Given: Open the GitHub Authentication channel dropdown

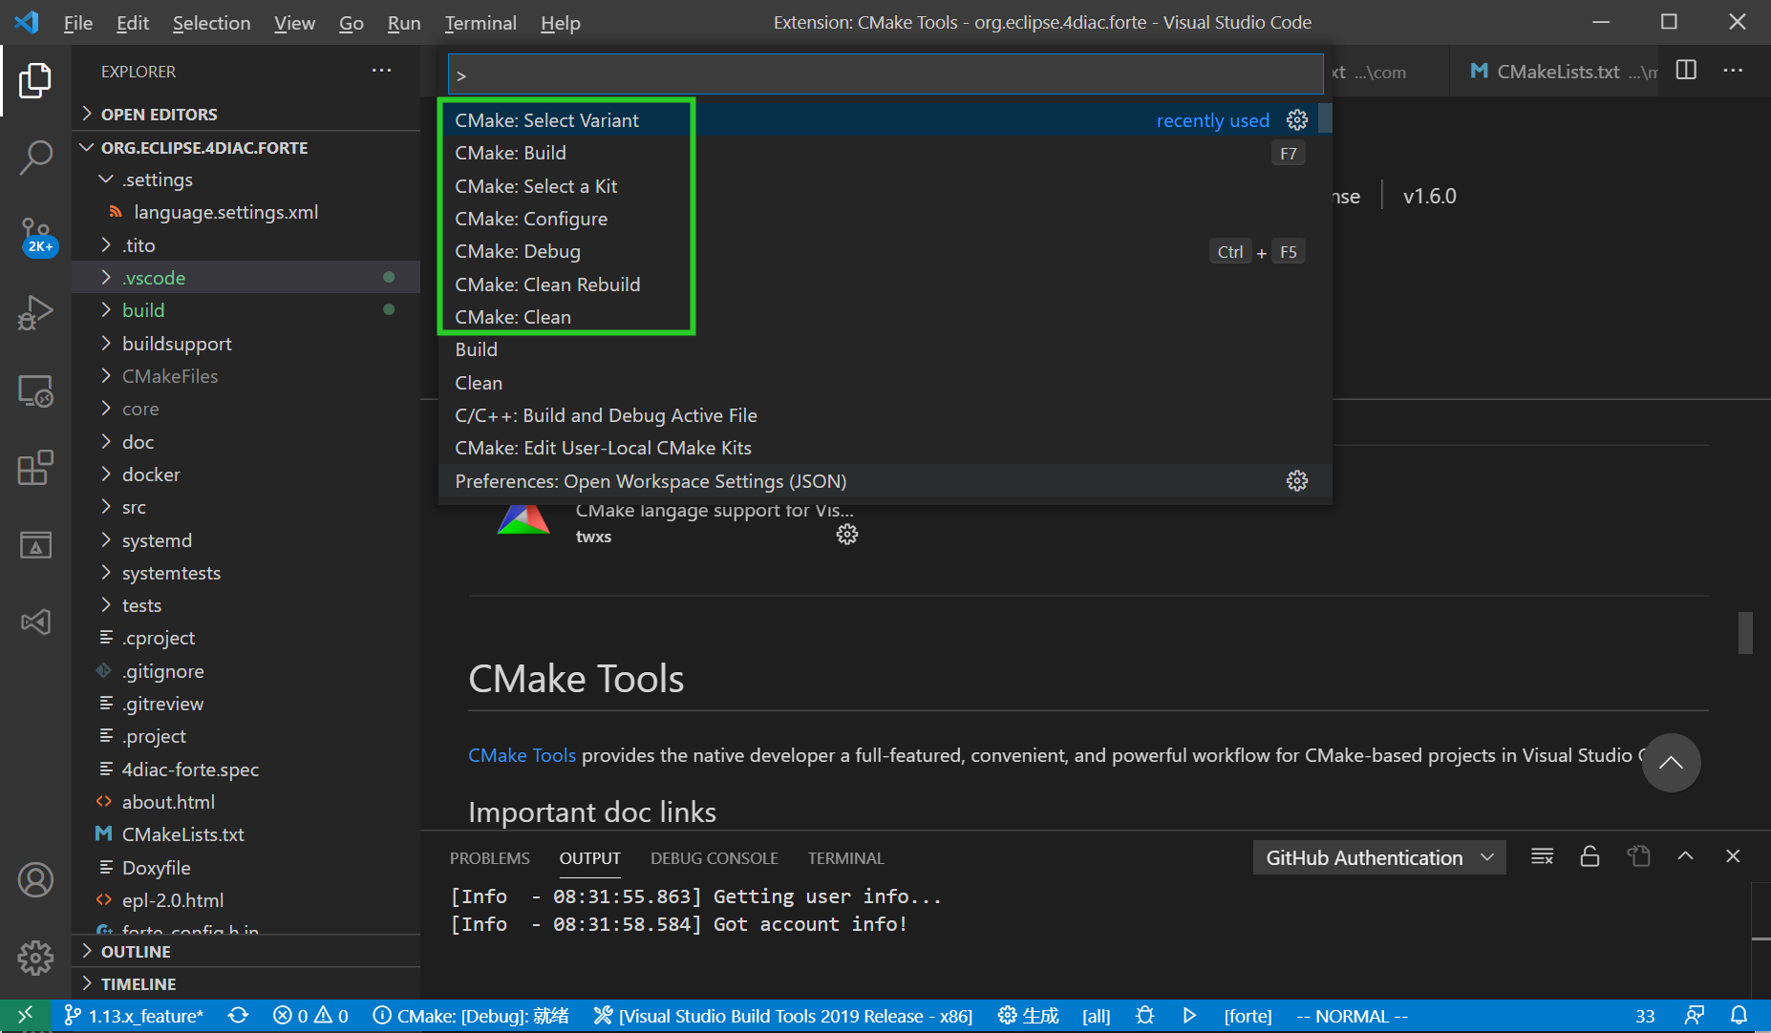Looking at the screenshot, I should click(1378, 856).
